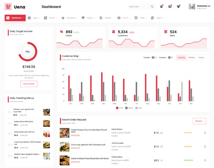Switch to the Weekly tab
The image size is (214, 168).
coord(191,57)
